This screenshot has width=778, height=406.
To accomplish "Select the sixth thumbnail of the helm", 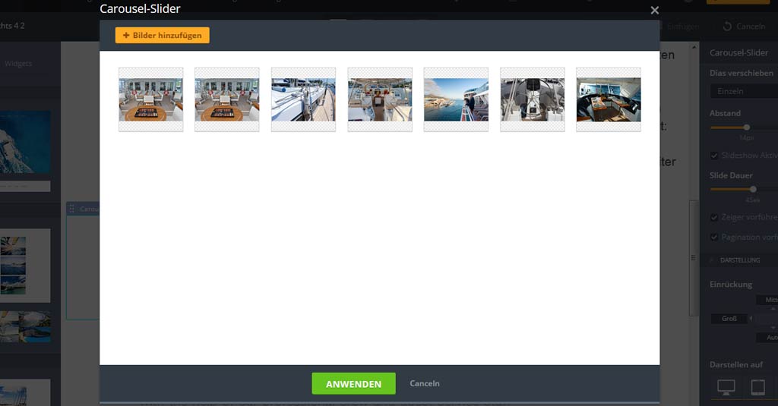I will point(532,100).
